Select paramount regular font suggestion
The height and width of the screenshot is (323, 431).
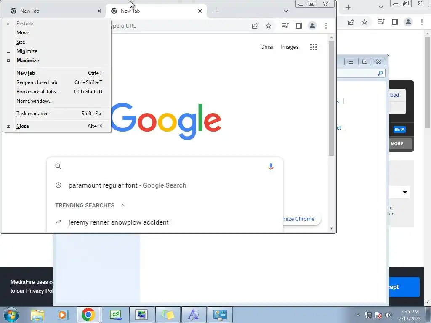click(165, 185)
